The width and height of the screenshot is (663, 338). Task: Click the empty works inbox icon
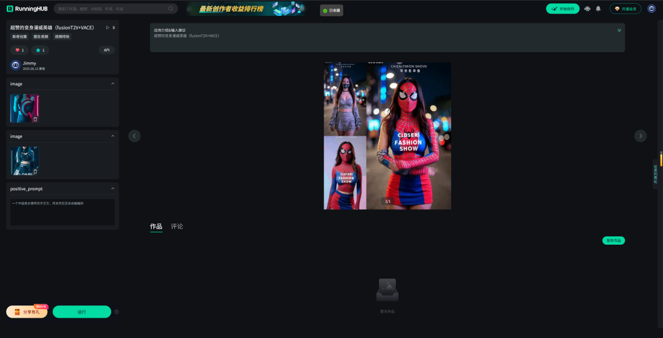pyautogui.click(x=387, y=290)
